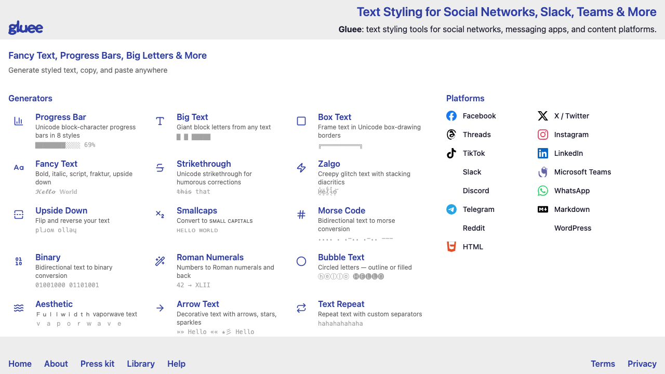Open the Privacy page link
Viewport: 665px width, 374px height.
click(642, 364)
